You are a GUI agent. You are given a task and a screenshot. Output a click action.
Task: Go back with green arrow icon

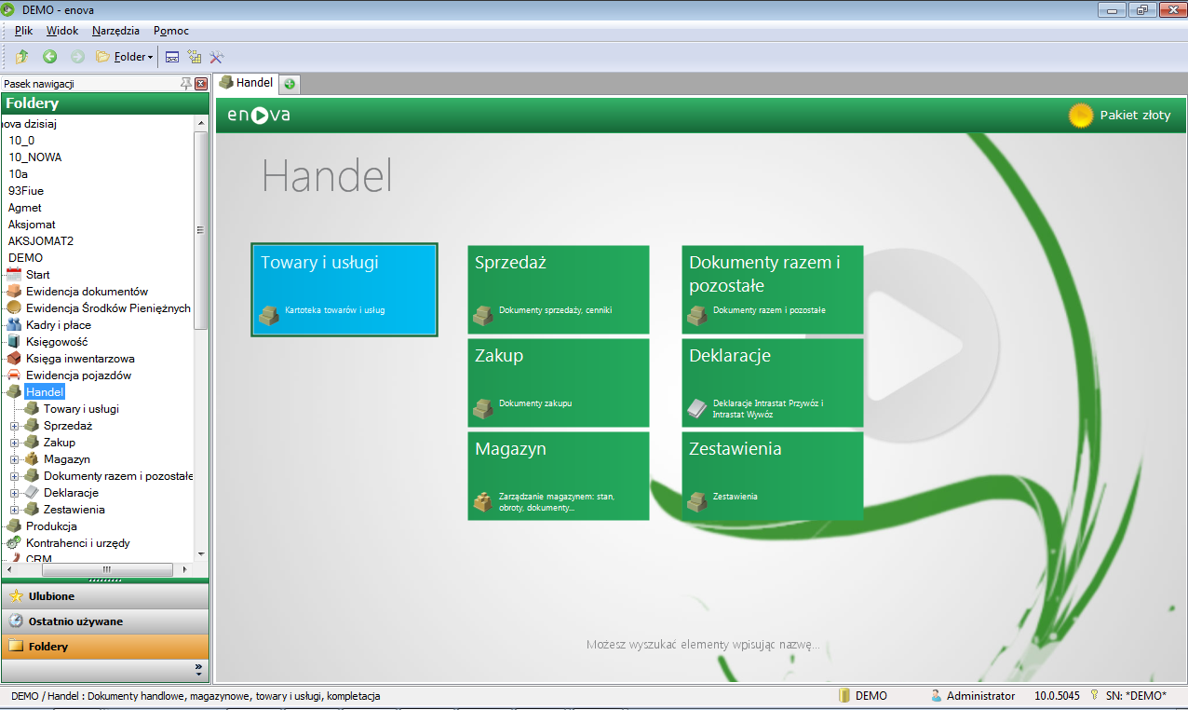click(x=50, y=57)
